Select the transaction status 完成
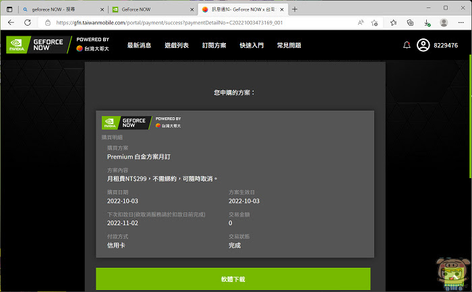Viewport: 472px width, 292px height. [x=235, y=245]
